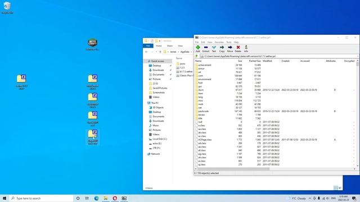
Task: Select the b1.7.3 aether file in Explorer
Action: click(x=184, y=71)
